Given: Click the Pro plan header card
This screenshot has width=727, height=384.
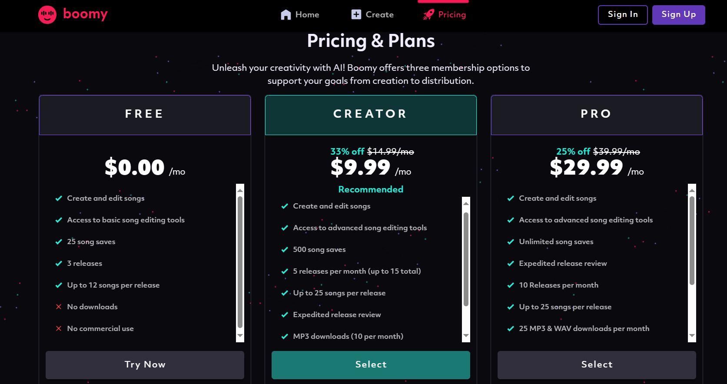Looking at the screenshot, I should (x=596, y=115).
